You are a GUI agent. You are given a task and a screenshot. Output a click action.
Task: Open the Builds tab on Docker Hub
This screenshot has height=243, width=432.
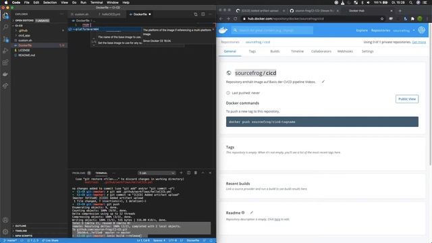pyautogui.click(x=275, y=51)
